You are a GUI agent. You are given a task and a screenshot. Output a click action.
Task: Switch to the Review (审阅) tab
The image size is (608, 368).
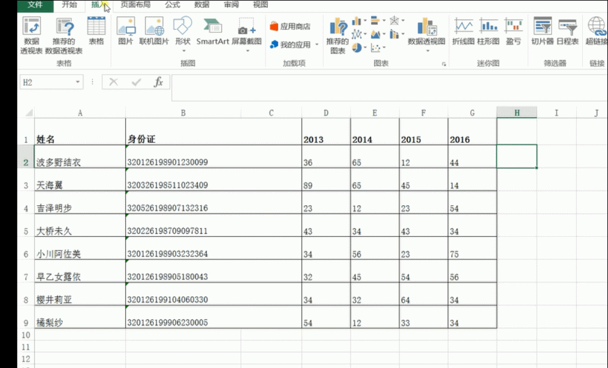coord(231,5)
